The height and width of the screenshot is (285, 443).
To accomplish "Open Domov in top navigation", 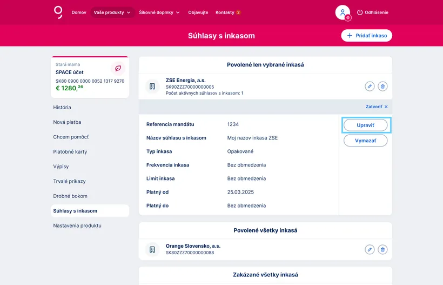I will pyautogui.click(x=79, y=12).
